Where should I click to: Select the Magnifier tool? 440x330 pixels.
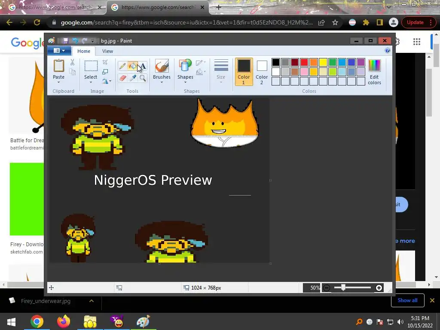[143, 78]
